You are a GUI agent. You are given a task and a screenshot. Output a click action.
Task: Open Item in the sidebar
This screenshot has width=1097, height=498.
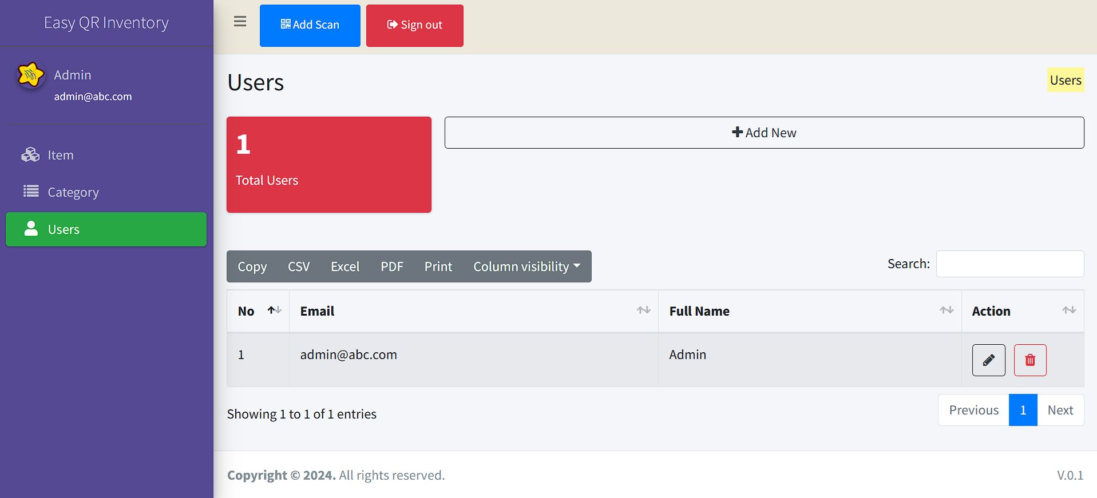pyautogui.click(x=60, y=155)
